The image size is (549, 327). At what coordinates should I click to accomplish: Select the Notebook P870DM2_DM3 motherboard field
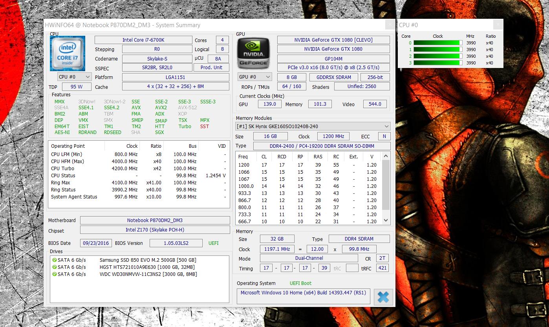click(x=155, y=220)
